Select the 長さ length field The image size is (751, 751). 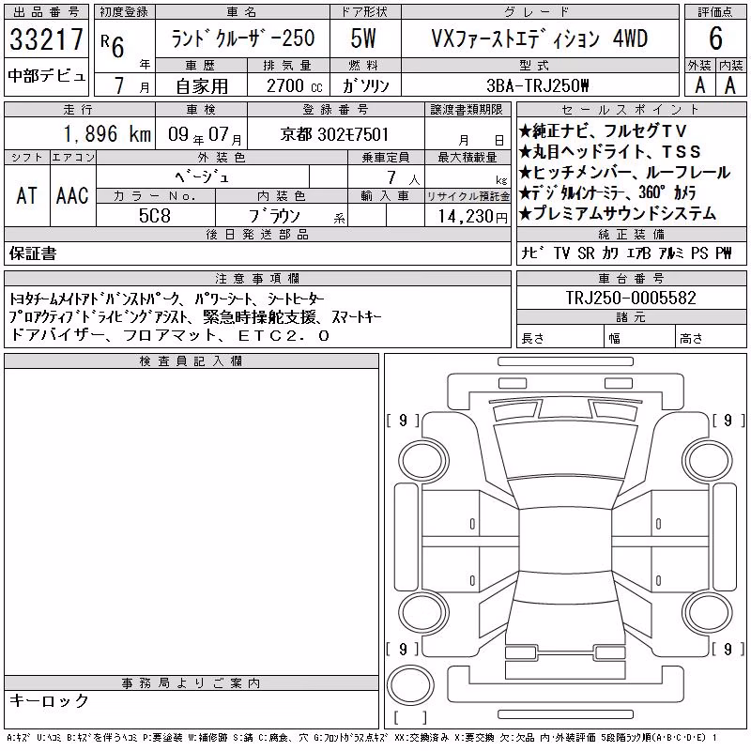coord(559,336)
